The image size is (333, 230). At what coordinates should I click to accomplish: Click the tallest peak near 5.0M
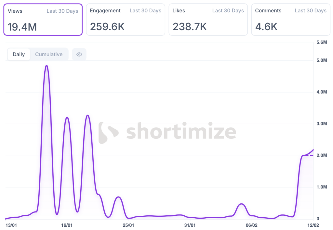point(47,66)
